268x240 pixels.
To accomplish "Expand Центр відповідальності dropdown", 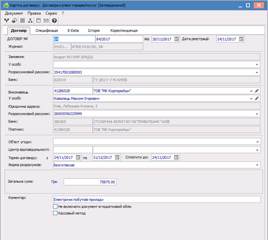I will [x=257, y=149].
